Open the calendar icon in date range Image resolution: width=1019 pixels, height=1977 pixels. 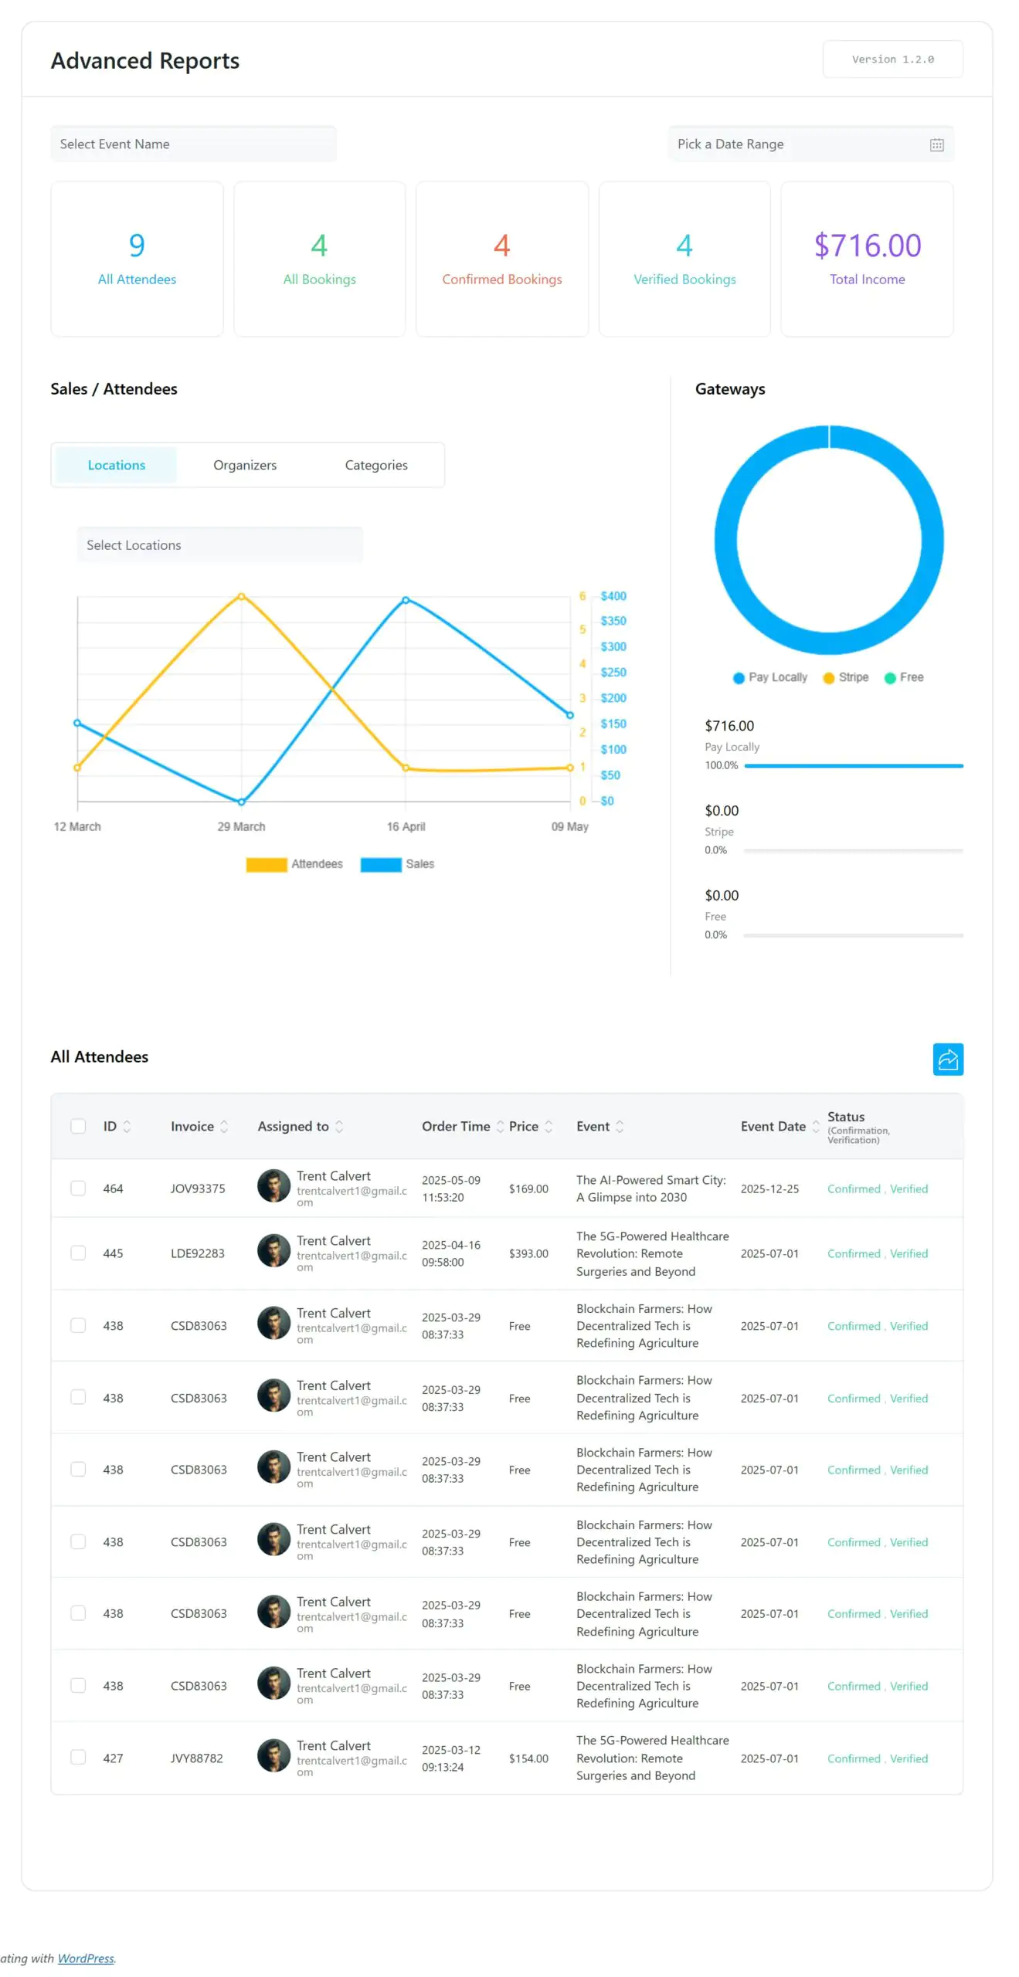pos(936,144)
